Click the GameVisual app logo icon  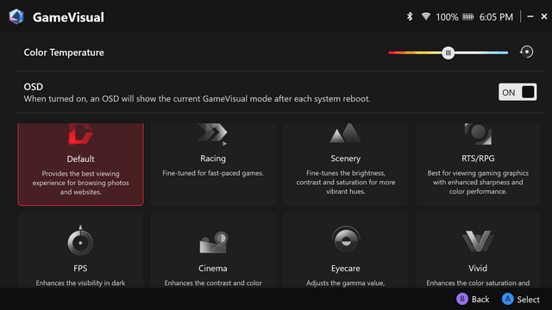click(x=16, y=17)
